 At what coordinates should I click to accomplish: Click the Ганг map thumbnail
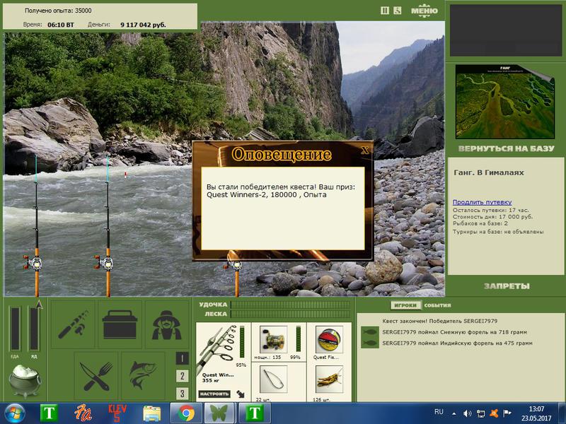click(x=504, y=102)
